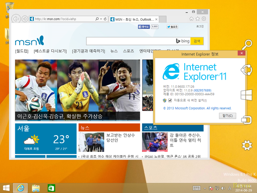257x193 pixels.
Task: Open the blue 스포츠 section header
Action: point(173,128)
